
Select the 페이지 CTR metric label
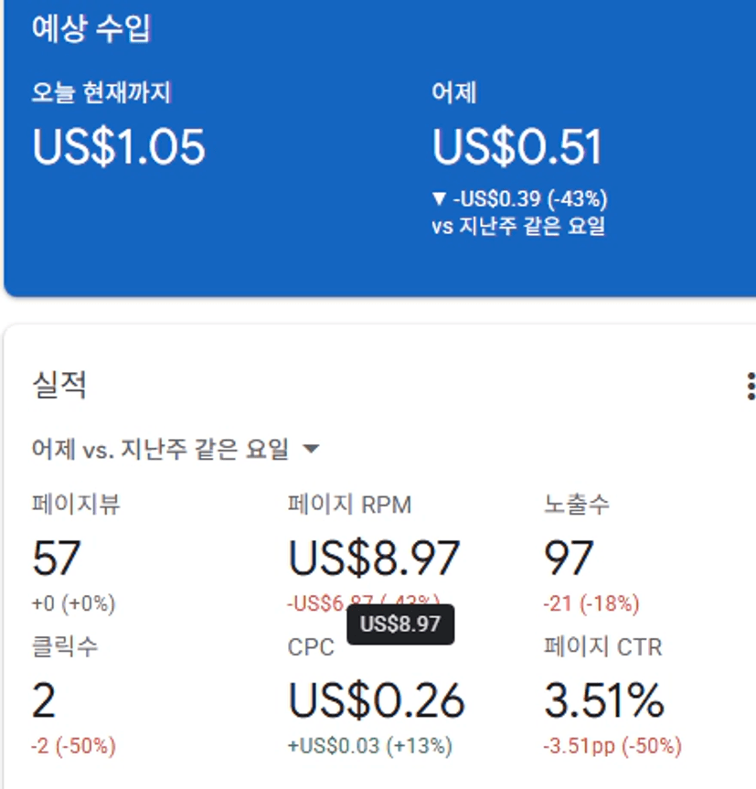pyautogui.click(x=603, y=647)
